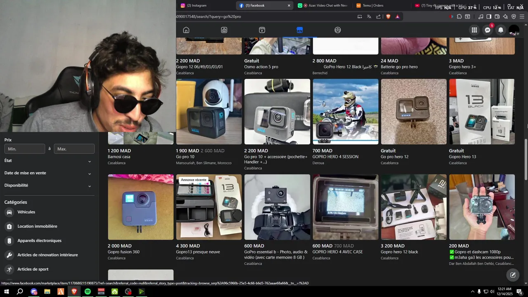Click the new message compose button
The height and width of the screenshot is (297, 528).
click(513, 275)
